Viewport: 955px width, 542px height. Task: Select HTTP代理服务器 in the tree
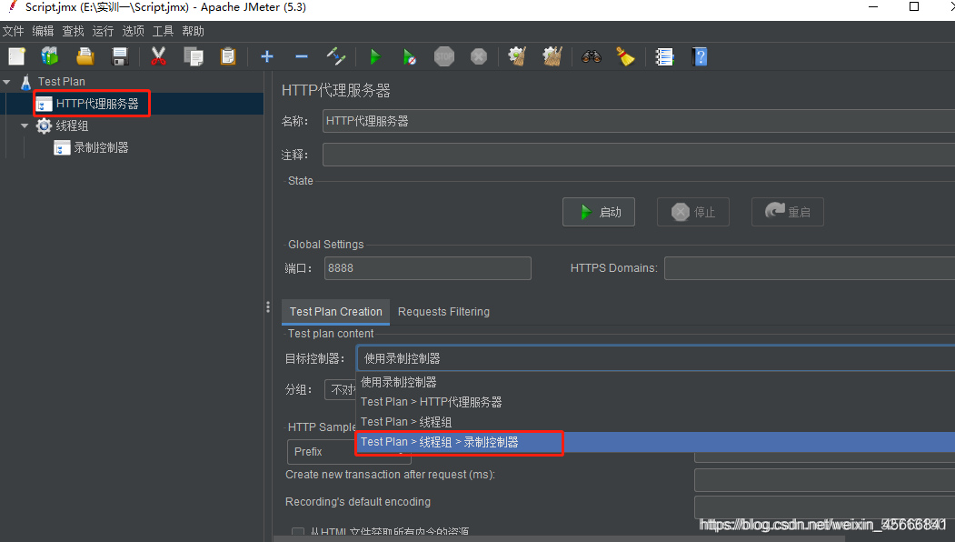point(97,104)
